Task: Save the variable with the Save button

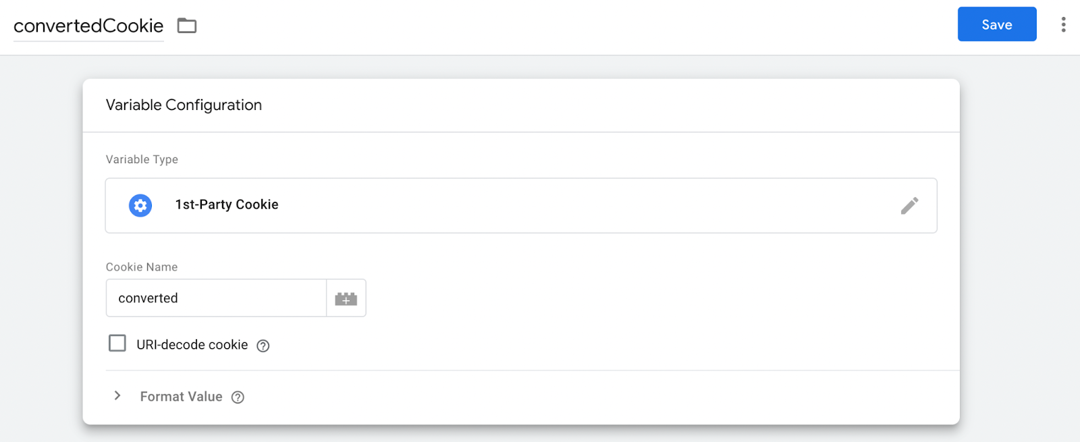Action: pyautogui.click(x=996, y=24)
